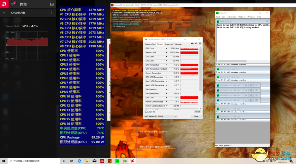Image resolution: width=296 pixels, height=164 pixels.
Task: Click the GPU-Z screenshot camera icon
Action: pos(192,43)
